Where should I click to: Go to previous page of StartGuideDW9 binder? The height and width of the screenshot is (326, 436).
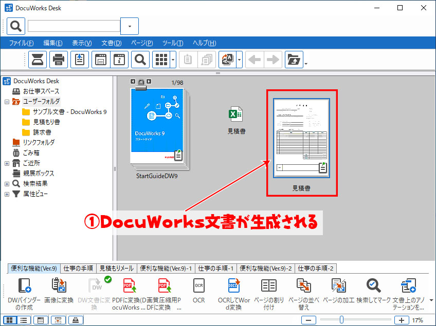coord(133,81)
